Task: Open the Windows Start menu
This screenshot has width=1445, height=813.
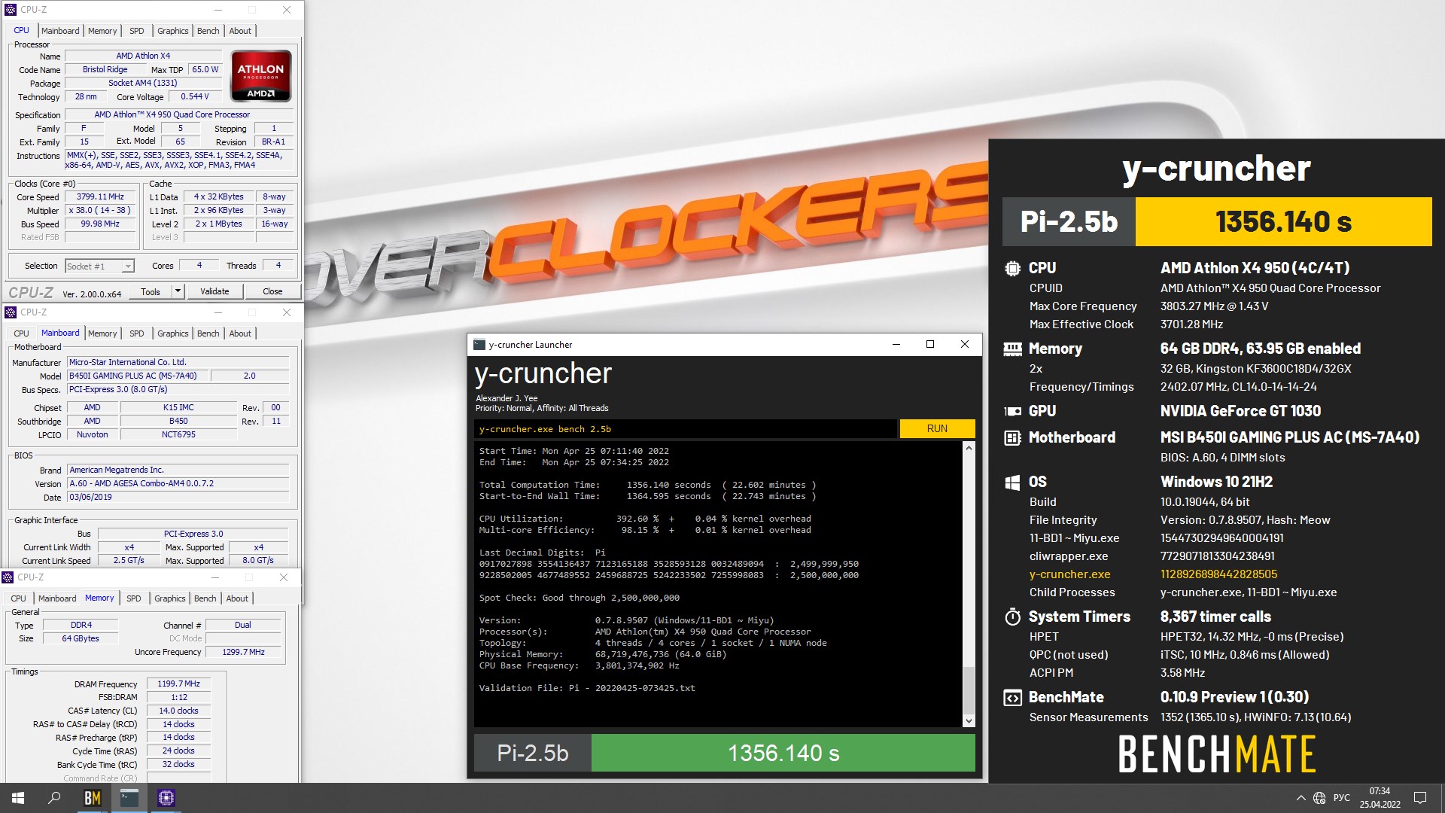Action: click(18, 798)
